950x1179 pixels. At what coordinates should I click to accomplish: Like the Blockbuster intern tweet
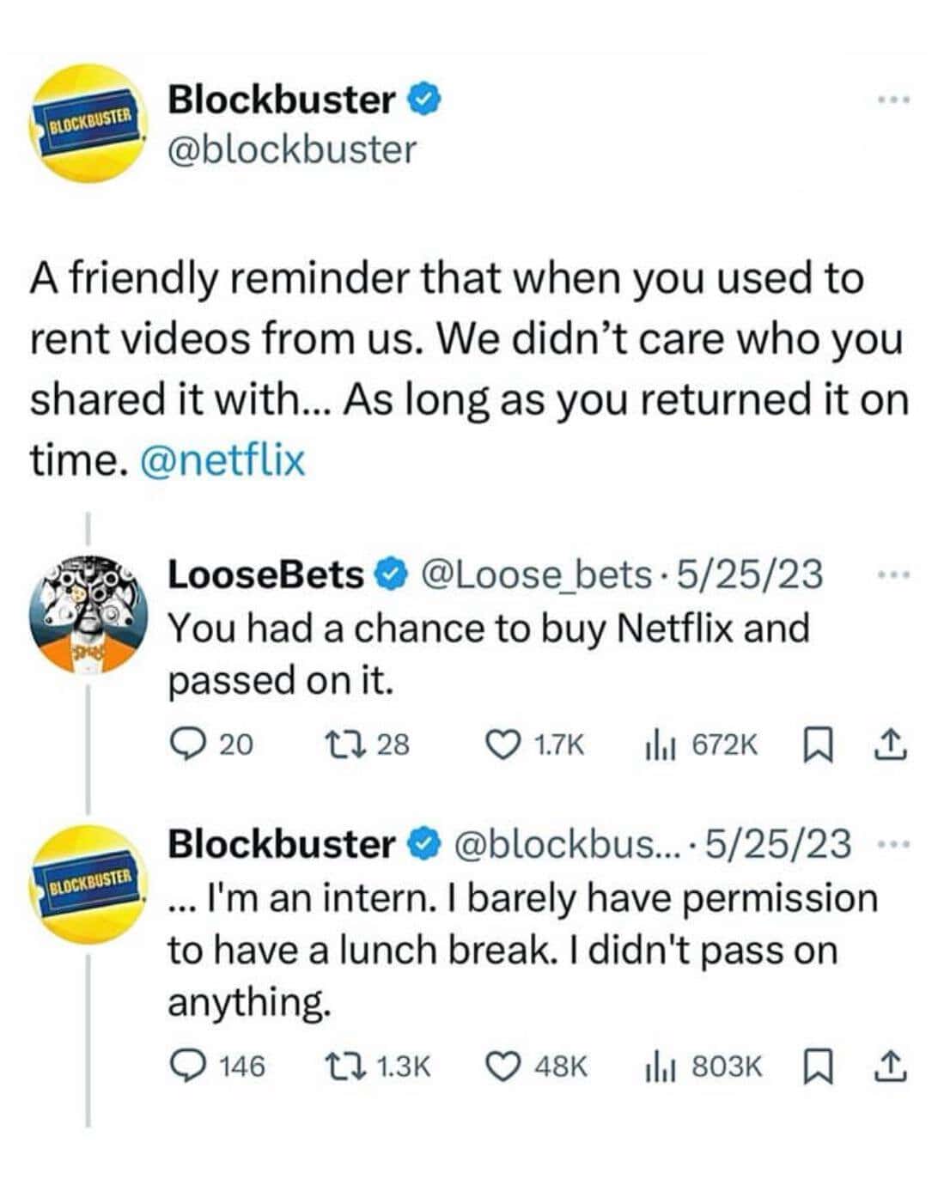pos(502,1067)
